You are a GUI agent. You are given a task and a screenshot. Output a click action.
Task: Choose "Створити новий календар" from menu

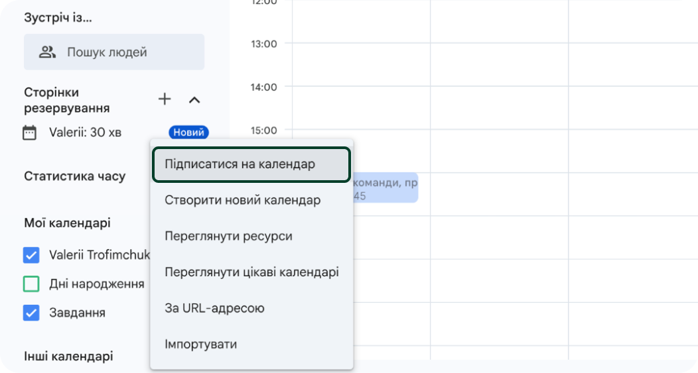click(x=242, y=200)
